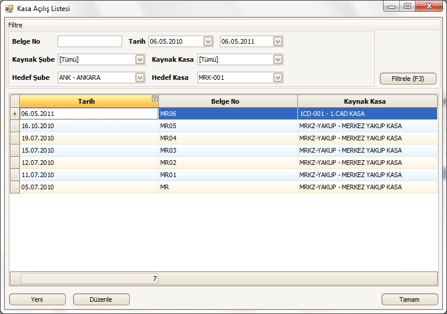Screen dimensions: 447x314
Task: Click the Filtre panel header
Action: coord(223,25)
